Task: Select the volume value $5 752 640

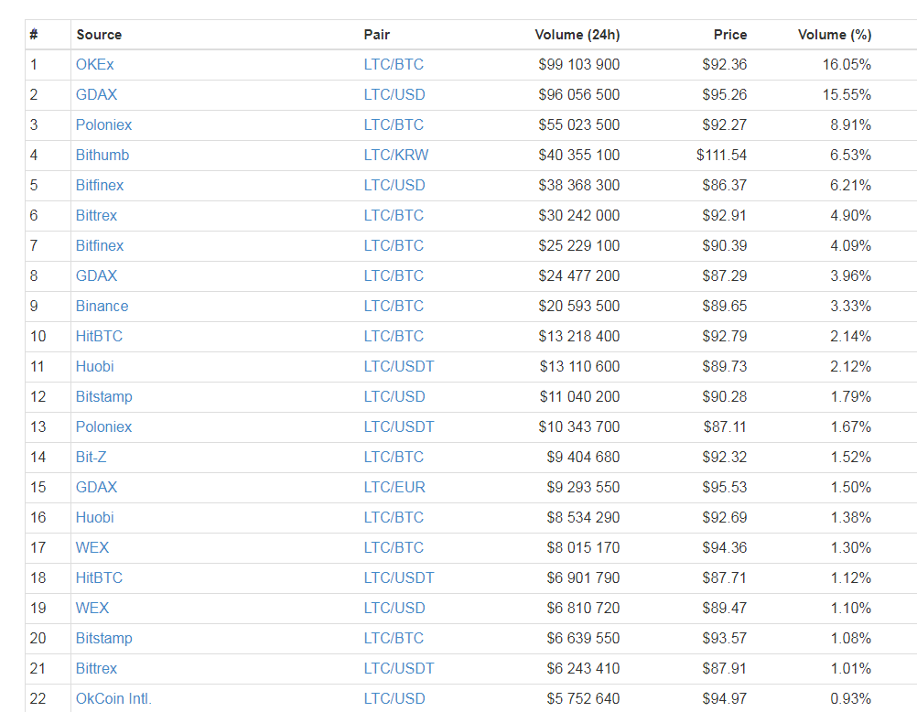Action: pos(583,698)
